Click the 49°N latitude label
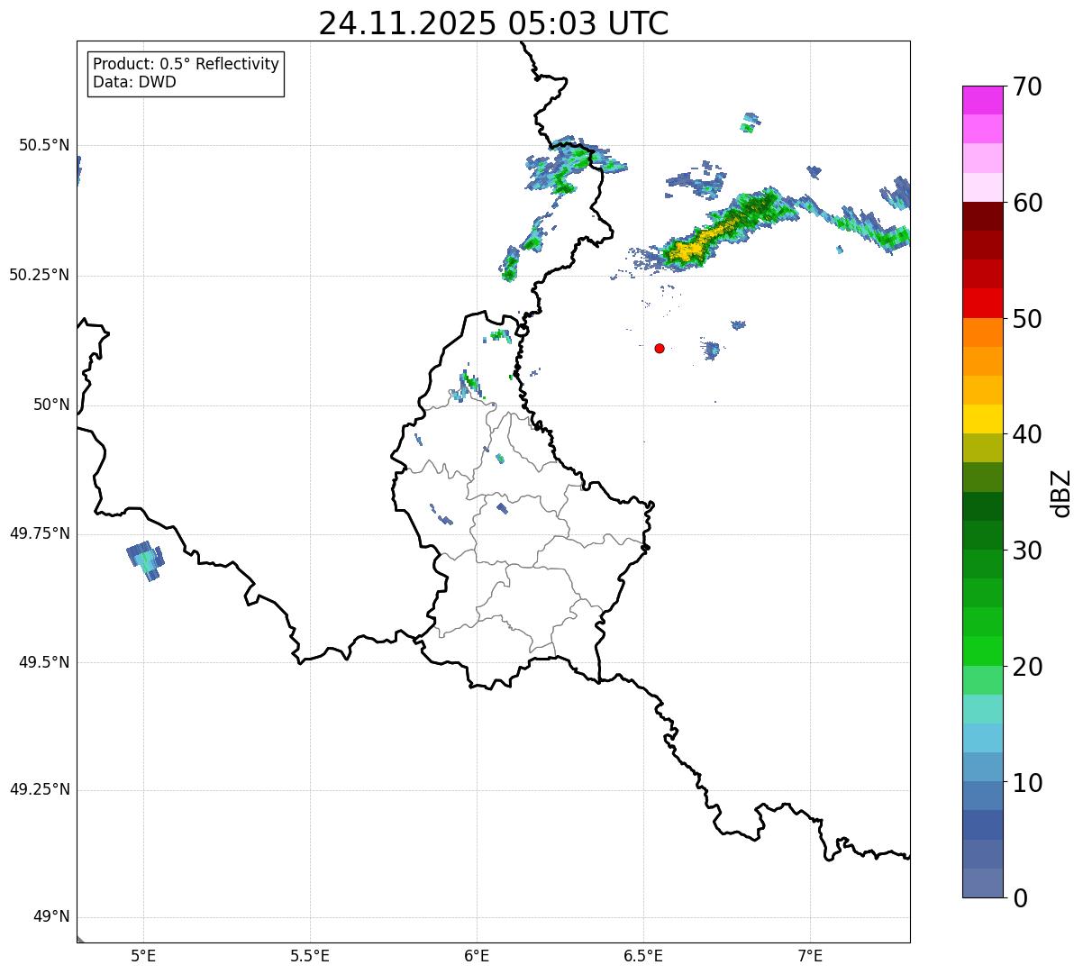This screenshot has width=1083, height=974. [x=51, y=916]
